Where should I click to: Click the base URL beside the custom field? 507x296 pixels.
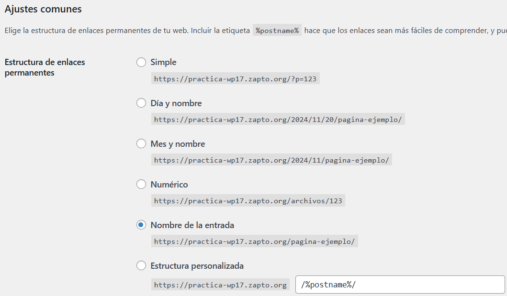click(x=220, y=285)
